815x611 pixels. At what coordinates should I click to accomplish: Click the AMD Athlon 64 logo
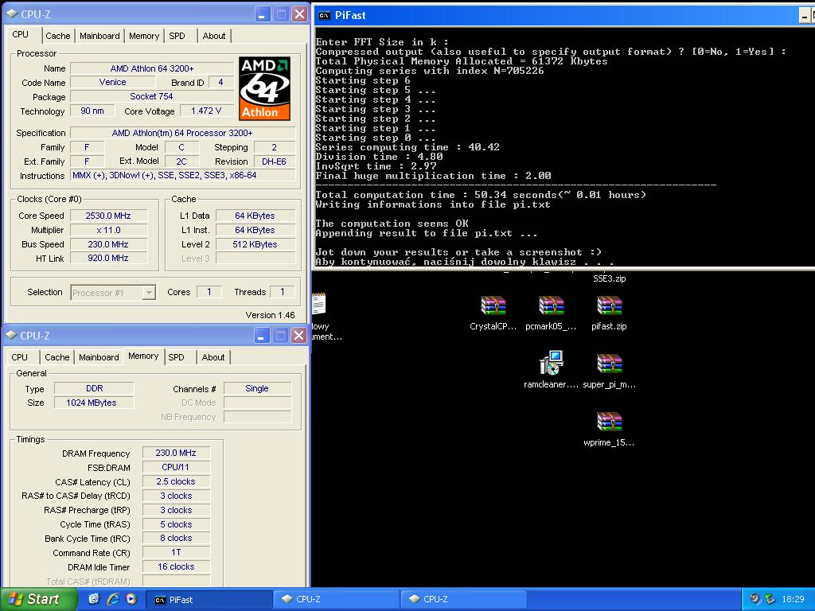[x=264, y=88]
